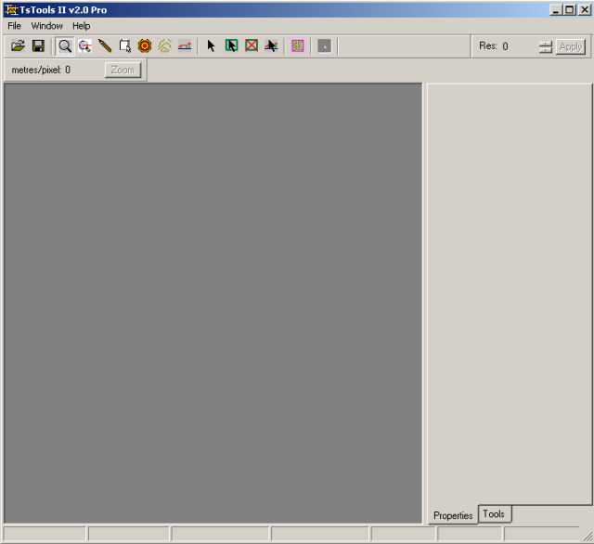Click the Save floppy disk icon

point(38,45)
